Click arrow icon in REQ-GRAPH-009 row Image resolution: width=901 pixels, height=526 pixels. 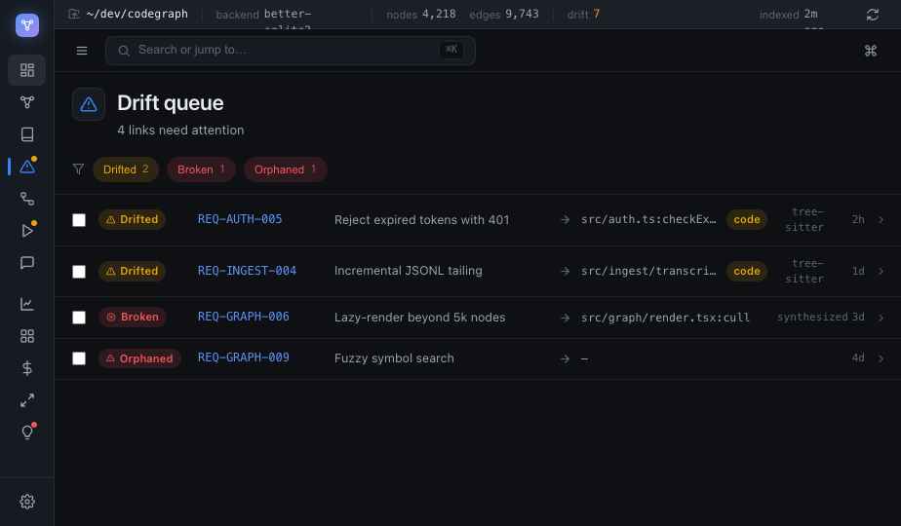pyautogui.click(x=565, y=358)
